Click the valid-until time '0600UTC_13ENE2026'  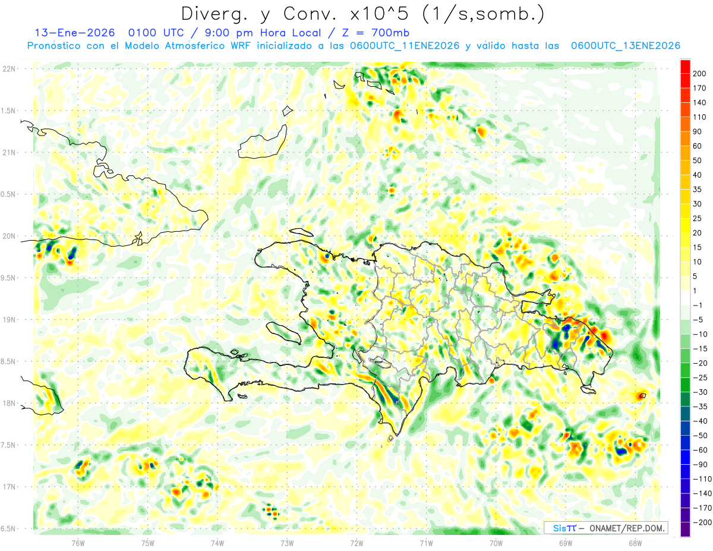click(x=625, y=46)
